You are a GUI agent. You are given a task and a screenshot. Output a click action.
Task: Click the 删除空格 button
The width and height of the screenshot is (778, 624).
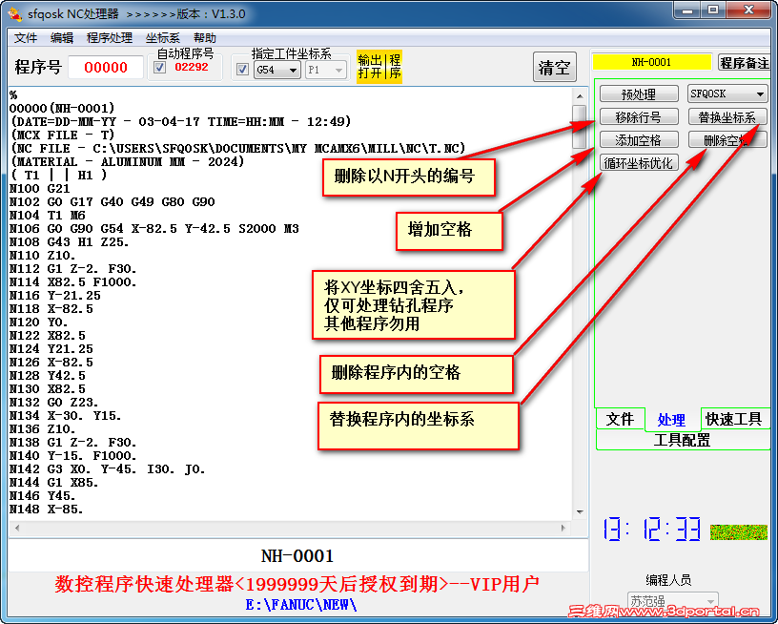(727, 140)
